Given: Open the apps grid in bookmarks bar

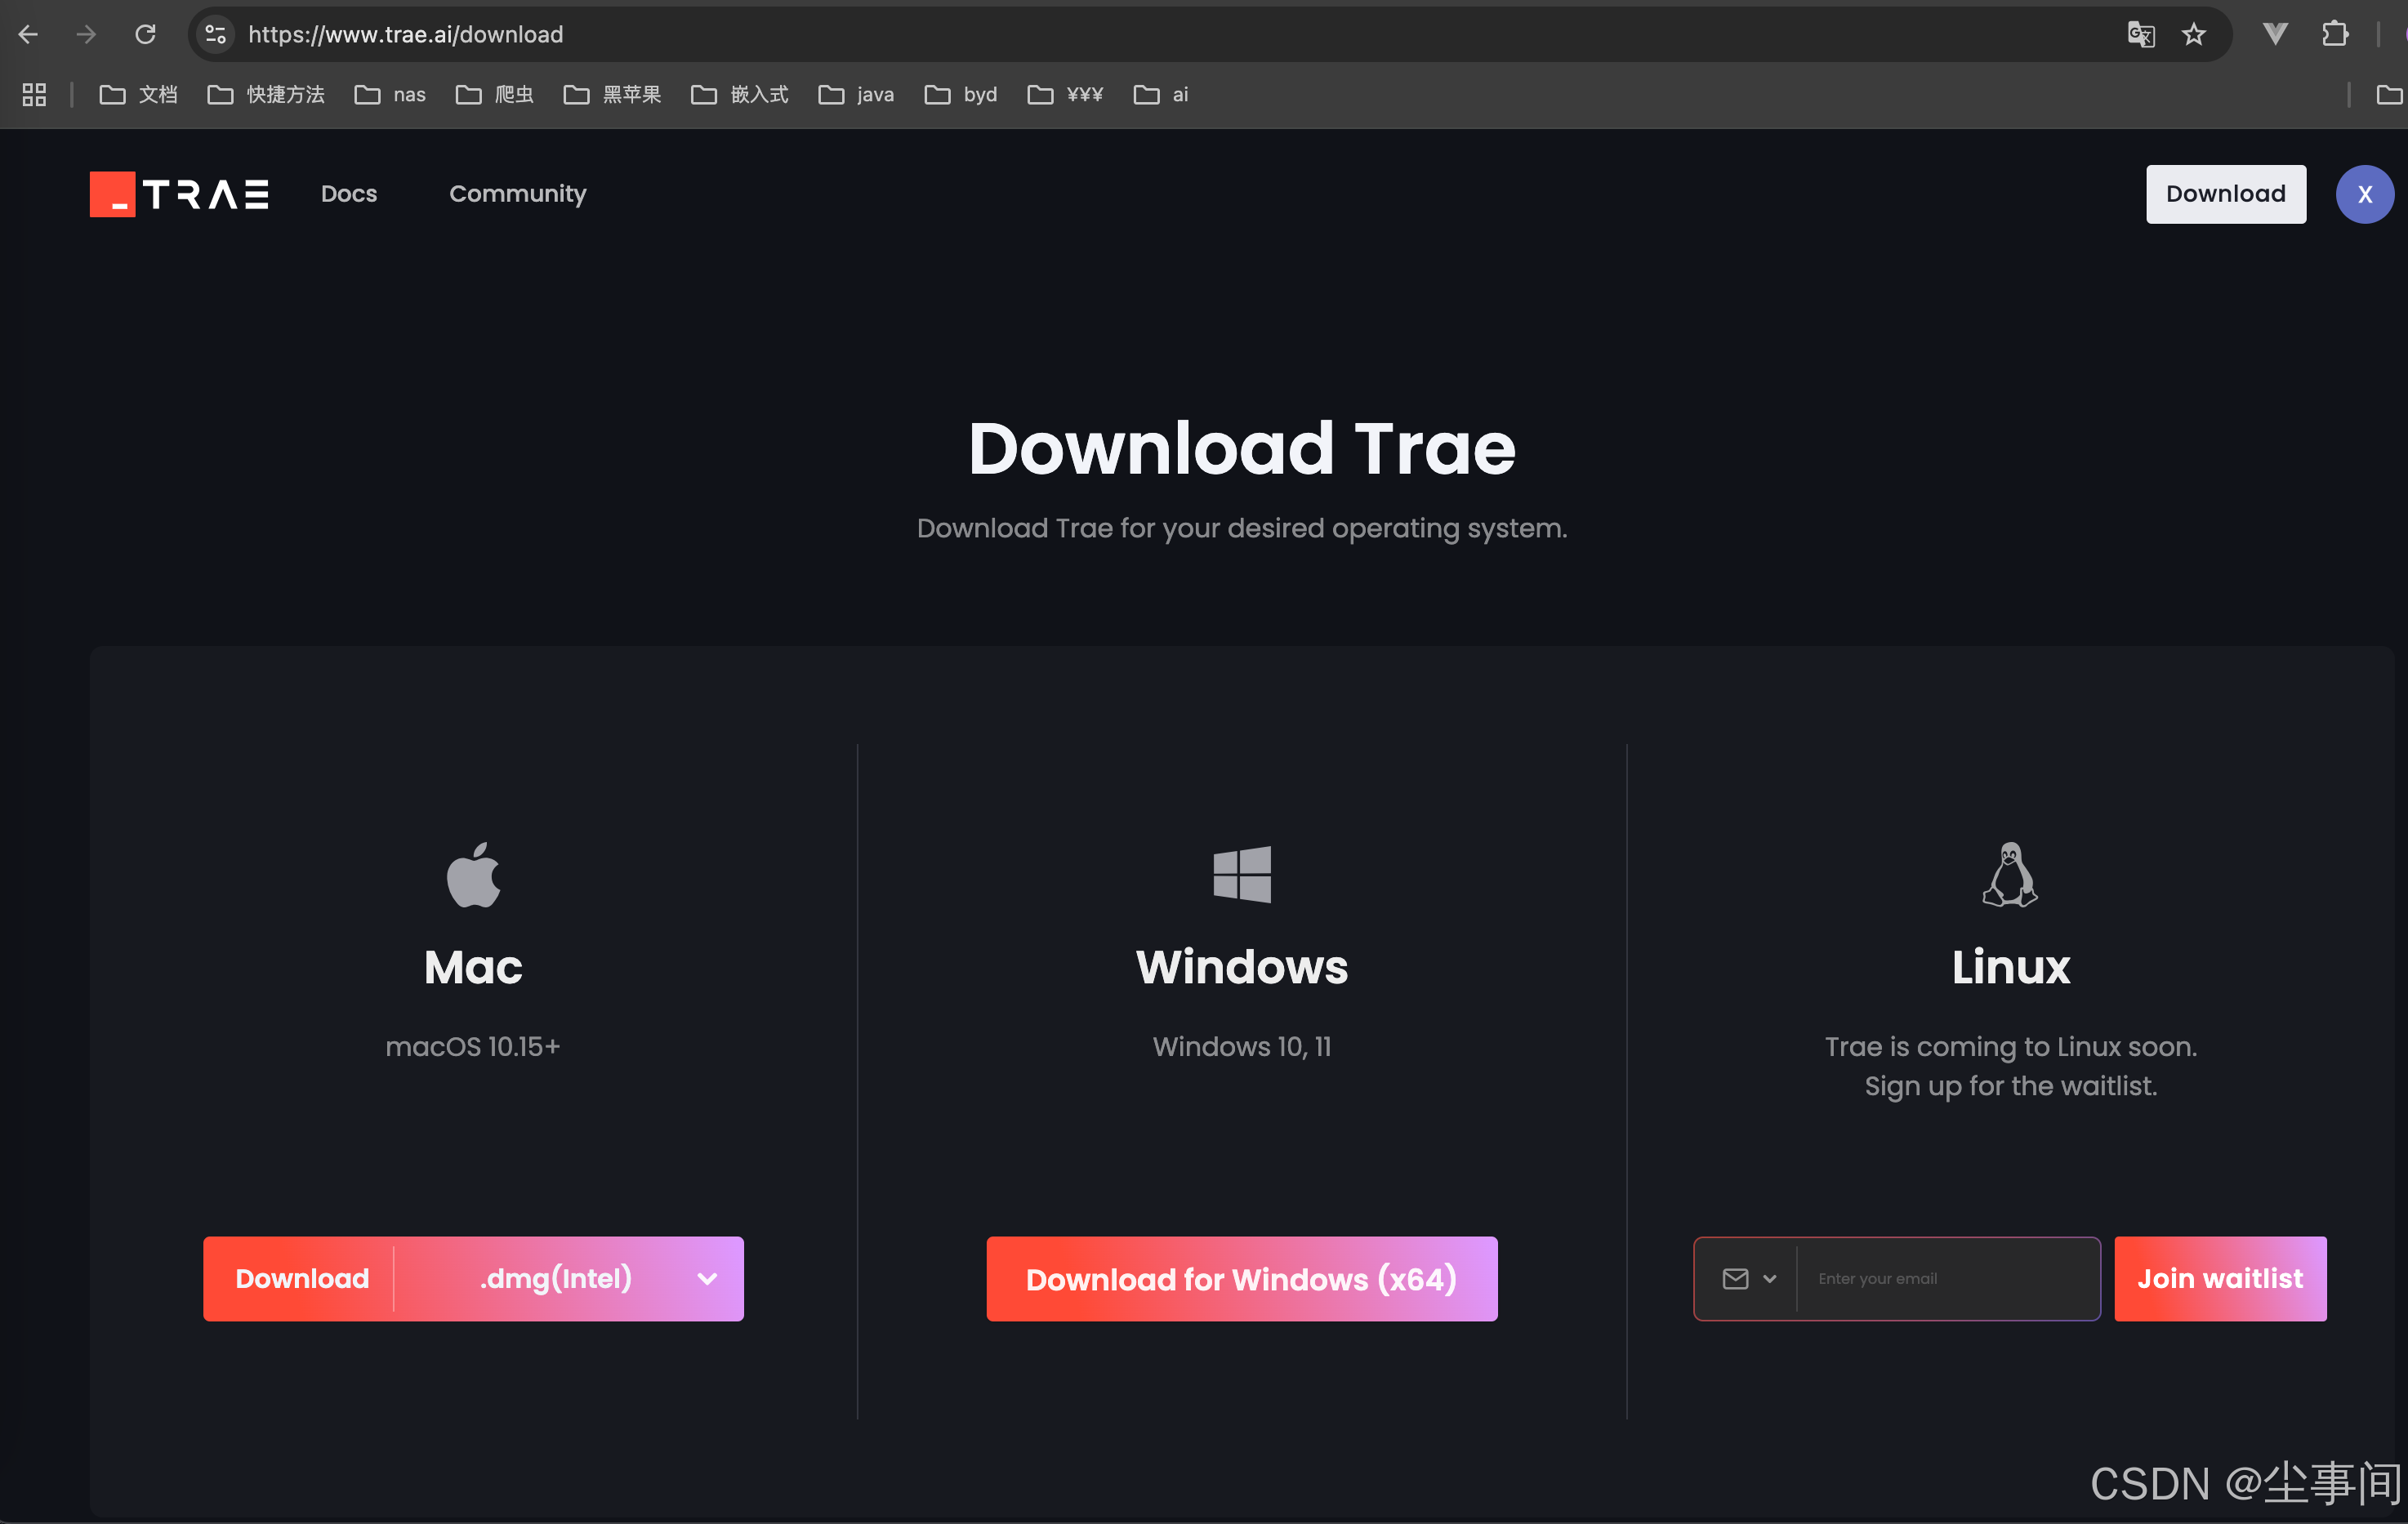Looking at the screenshot, I should coord(34,95).
